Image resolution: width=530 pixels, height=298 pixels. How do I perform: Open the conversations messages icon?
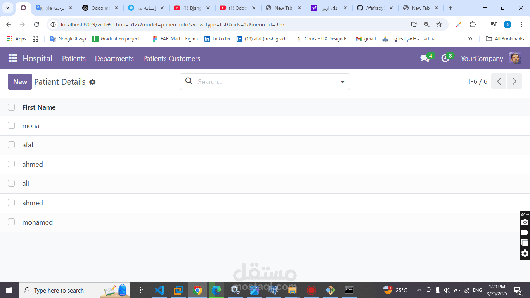pos(425,59)
